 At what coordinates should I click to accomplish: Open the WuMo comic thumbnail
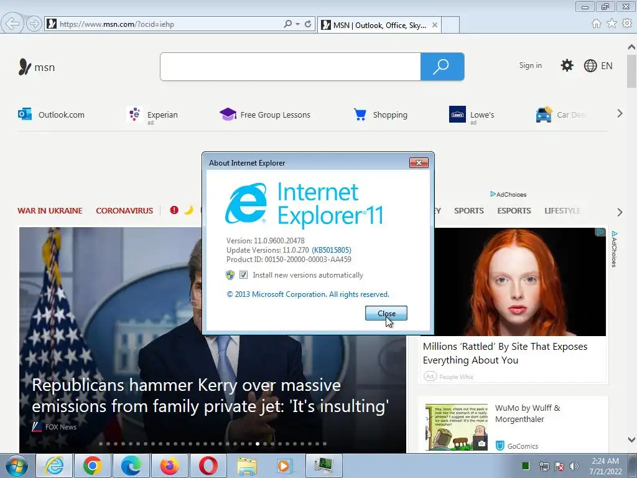click(457, 427)
